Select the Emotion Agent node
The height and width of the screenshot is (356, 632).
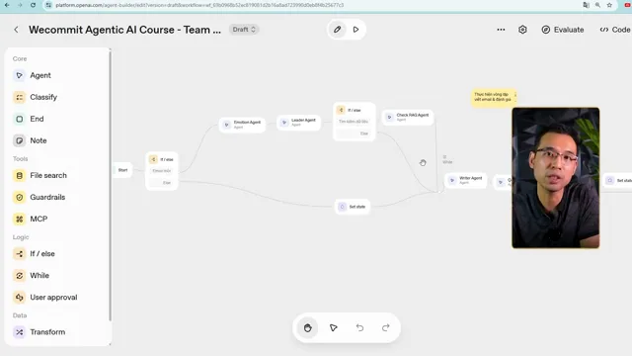(242, 125)
